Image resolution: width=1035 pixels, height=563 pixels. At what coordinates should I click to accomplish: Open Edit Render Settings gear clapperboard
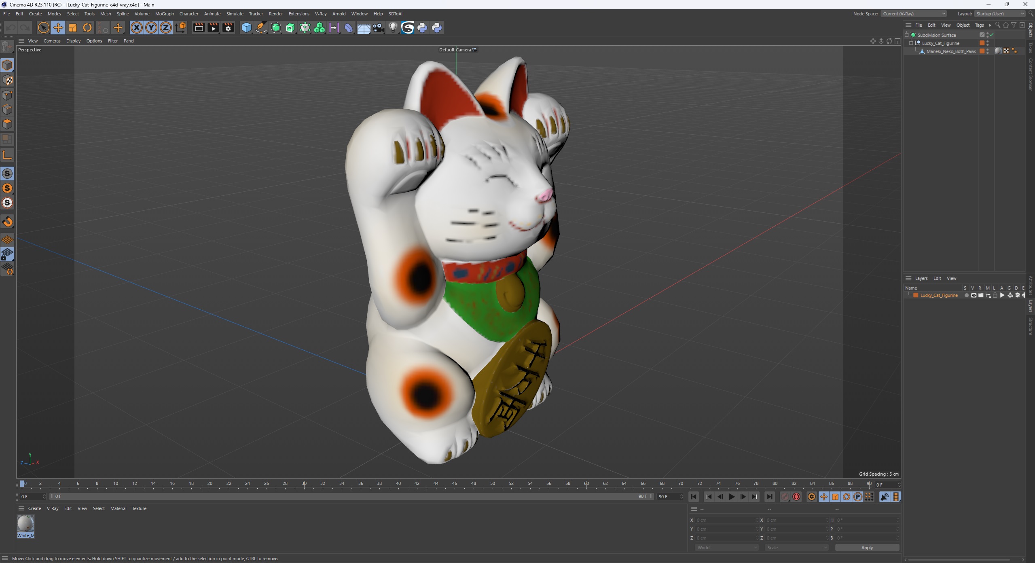coord(228,28)
